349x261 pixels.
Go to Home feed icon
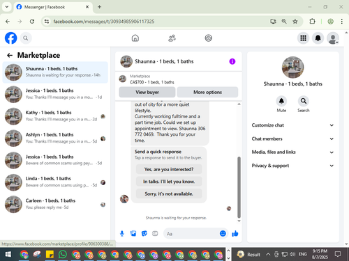(135, 38)
